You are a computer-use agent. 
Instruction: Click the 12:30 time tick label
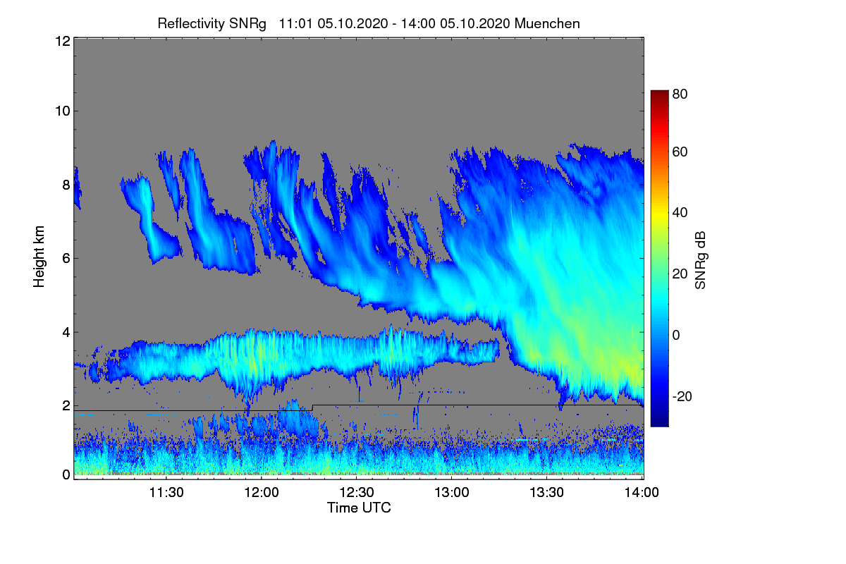(356, 493)
